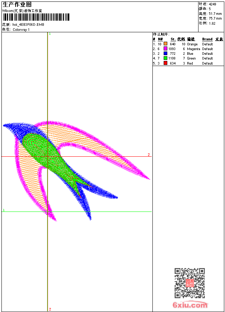Click the Colorway 1 label

[x=21, y=29]
